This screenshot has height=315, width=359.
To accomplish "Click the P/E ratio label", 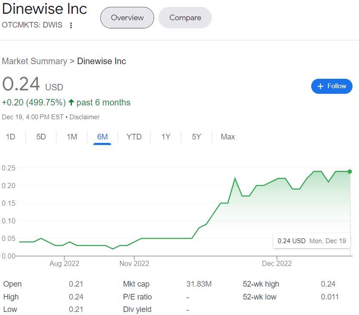I will (x=137, y=296).
